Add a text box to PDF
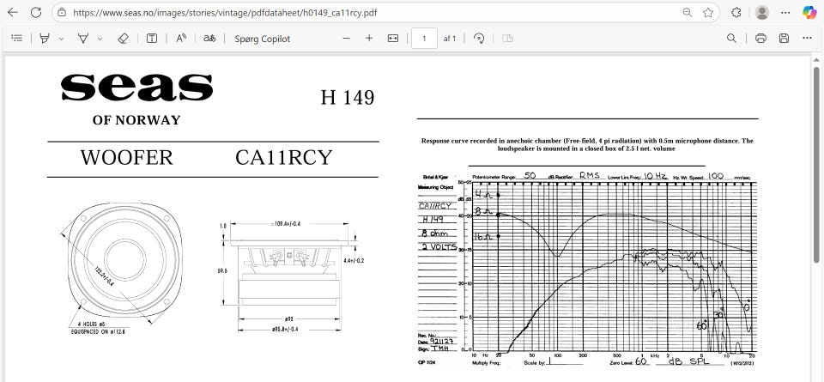The height and width of the screenshot is (382, 824). click(152, 39)
